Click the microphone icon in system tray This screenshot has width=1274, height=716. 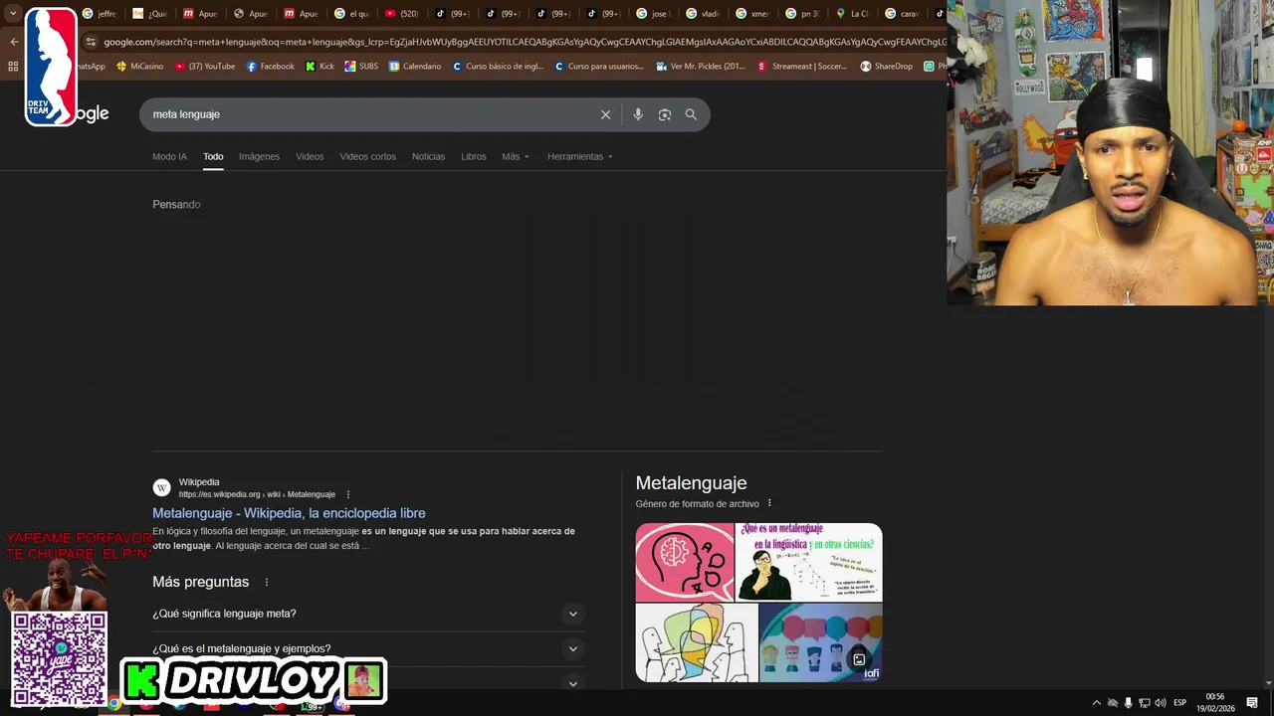(x=1128, y=703)
